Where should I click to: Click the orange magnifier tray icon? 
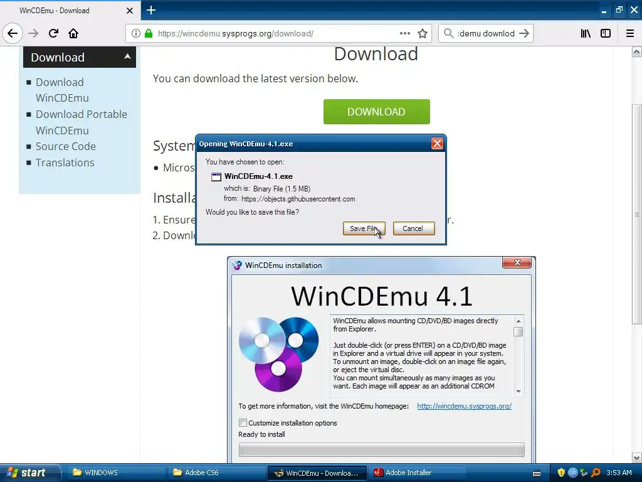point(596,473)
